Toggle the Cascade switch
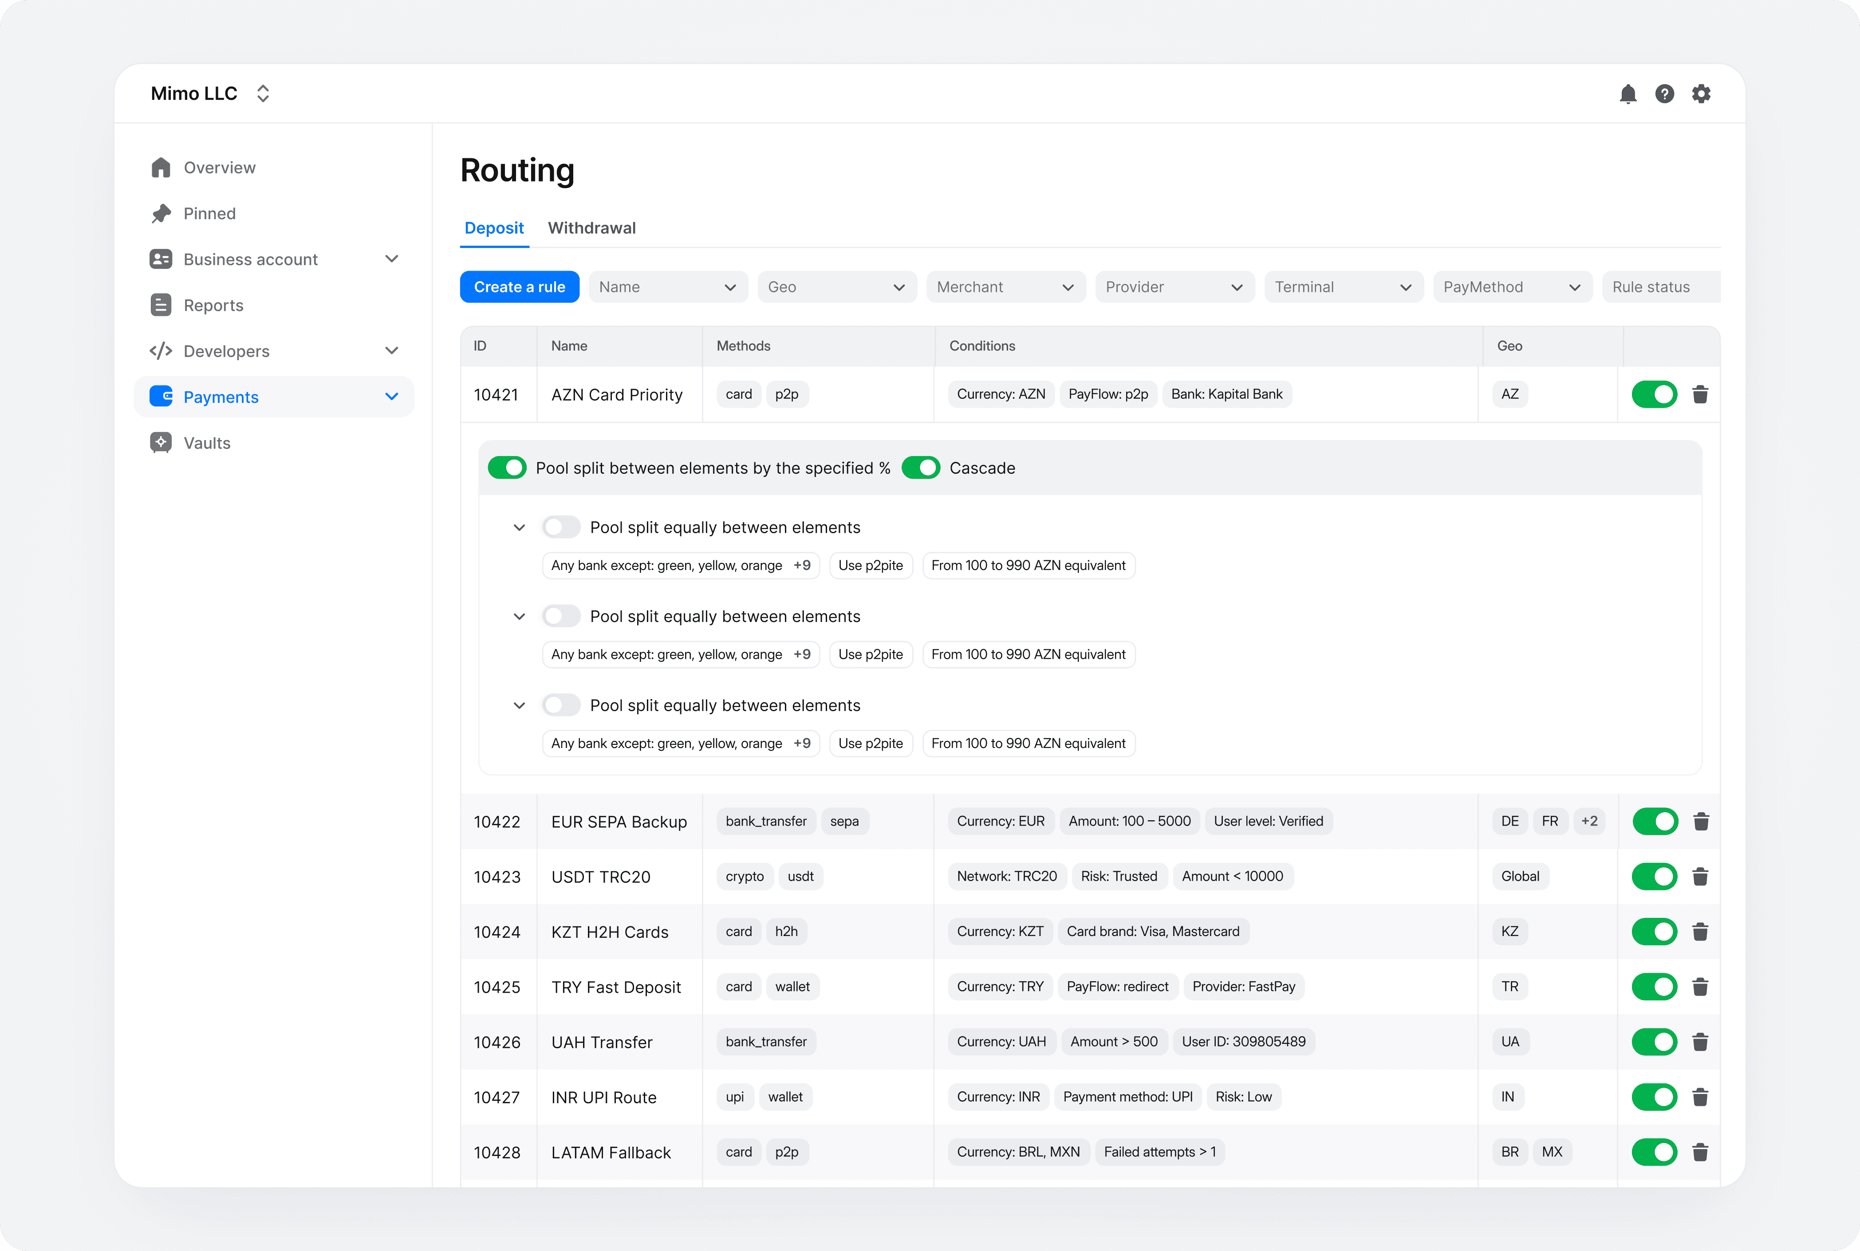The image size is (1860, 1251). [921, 468]
